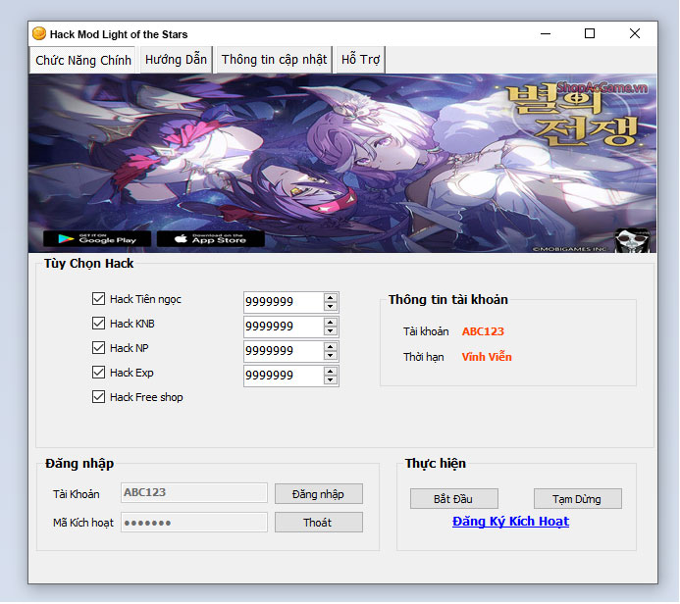680x604 pixels.
Task: Click the Bắt Đầu button
Action: click(453, 499)
